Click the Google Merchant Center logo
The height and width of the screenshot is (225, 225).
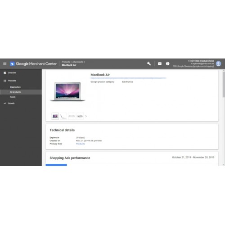33,64
